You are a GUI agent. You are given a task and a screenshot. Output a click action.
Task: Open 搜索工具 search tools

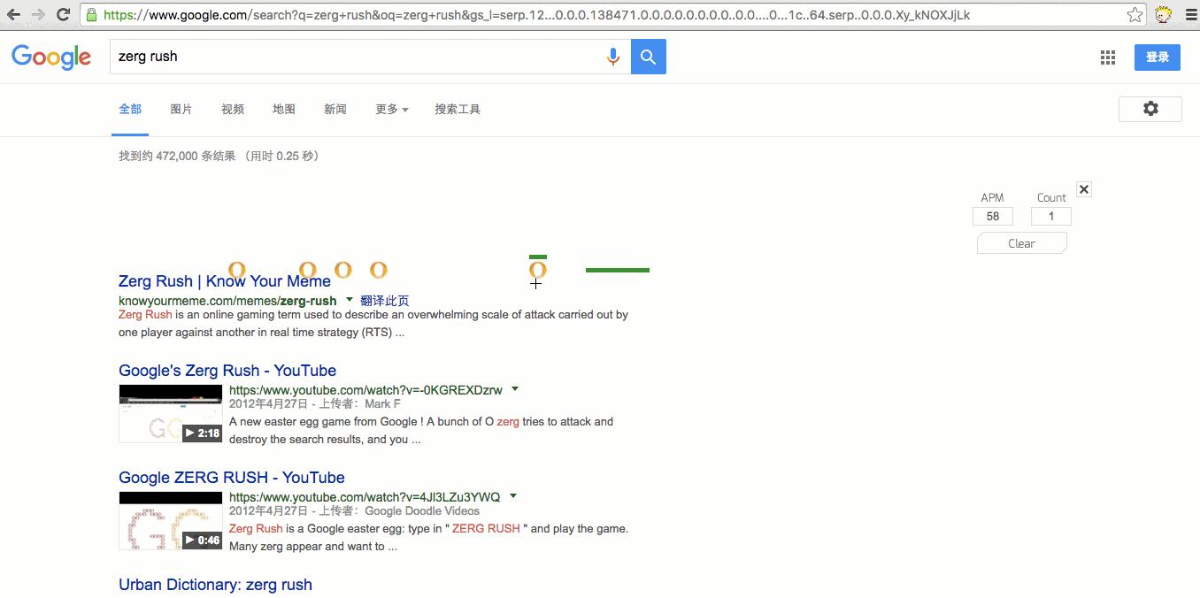[458, 110]
